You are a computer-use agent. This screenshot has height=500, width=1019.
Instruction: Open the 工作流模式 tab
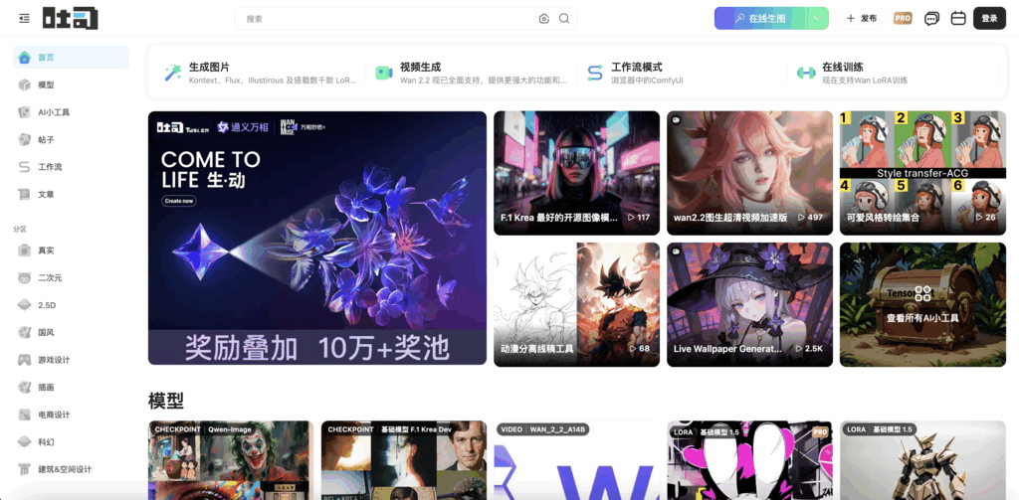(x=681, y=73)
